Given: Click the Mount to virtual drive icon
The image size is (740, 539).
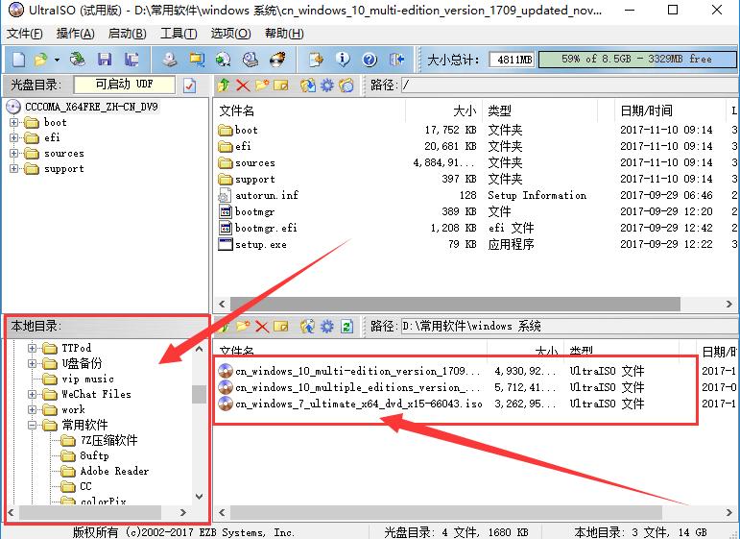Looking at the screenshot, I should pyautogui.click(x=251, y=60).
